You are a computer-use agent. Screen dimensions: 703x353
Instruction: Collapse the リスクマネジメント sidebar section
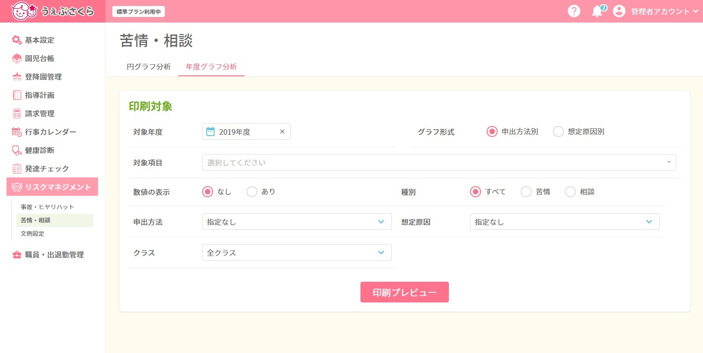pyautogui.click(x=52, y=187)
